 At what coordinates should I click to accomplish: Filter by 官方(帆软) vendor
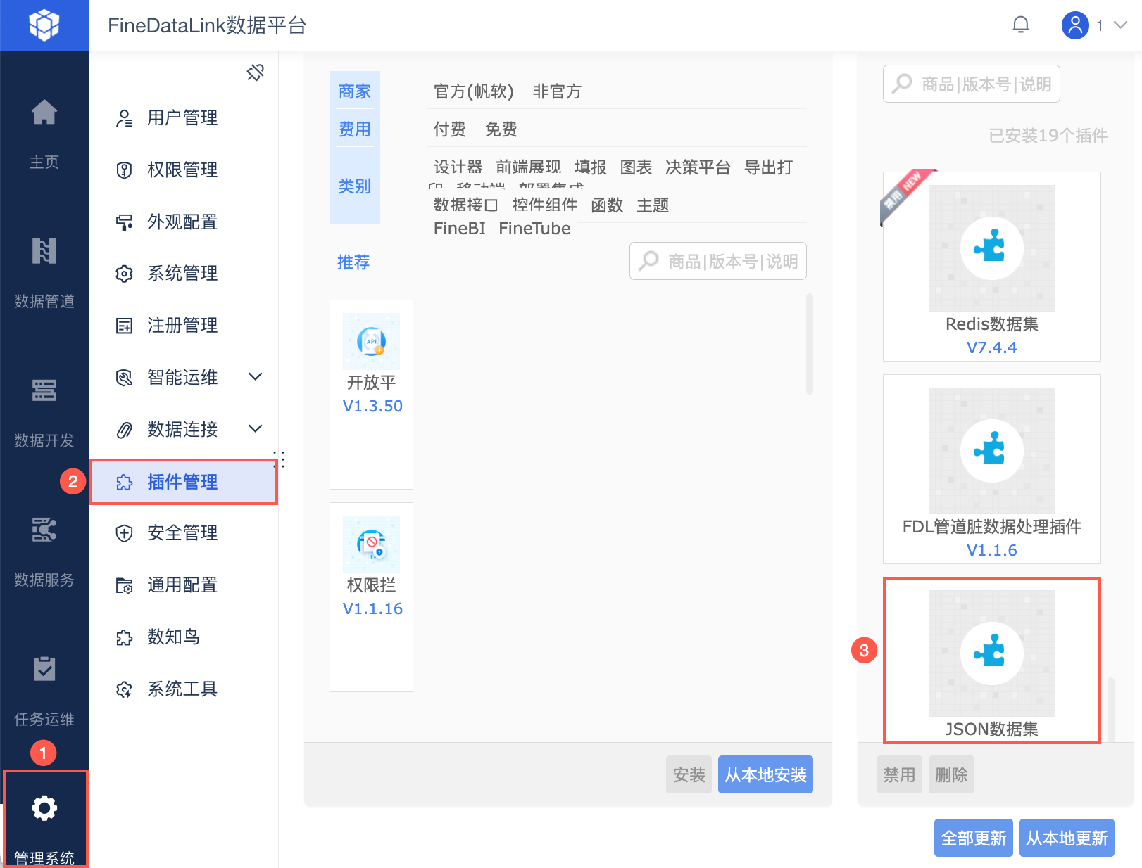pos(473,91)
